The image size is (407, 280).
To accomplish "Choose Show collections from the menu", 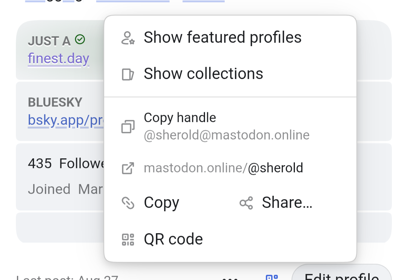I will pyautogui.click(x=230, y=74).
